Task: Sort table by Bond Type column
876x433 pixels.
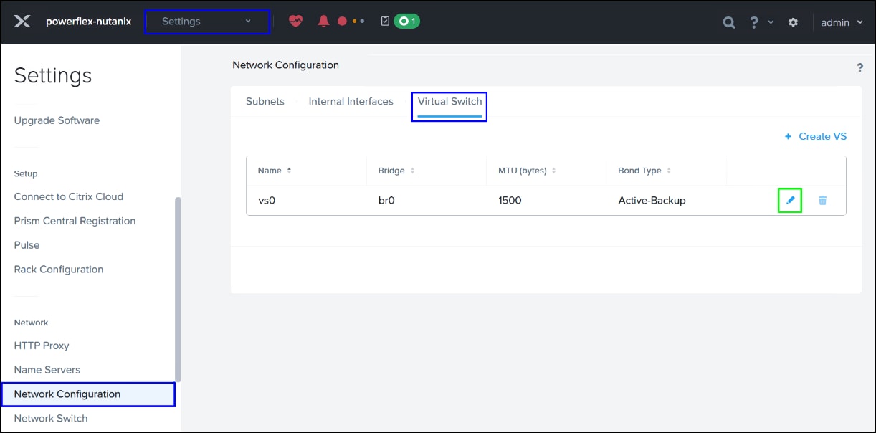Action: pyautogui.click(x=644, y=171)
